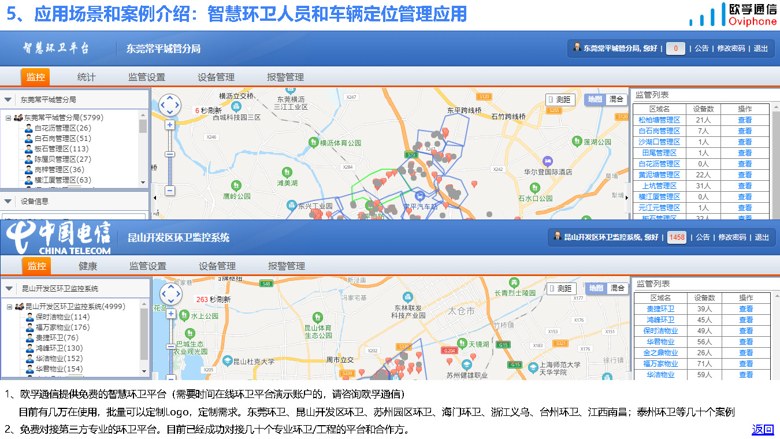The image size is (780, 439).
Task: Open 报警管理 tab in 昆山开发区 system
Action: click(287, 266)
